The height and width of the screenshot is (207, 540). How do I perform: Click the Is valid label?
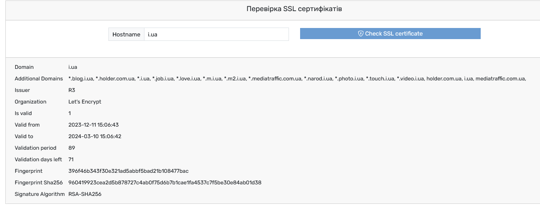24,113
